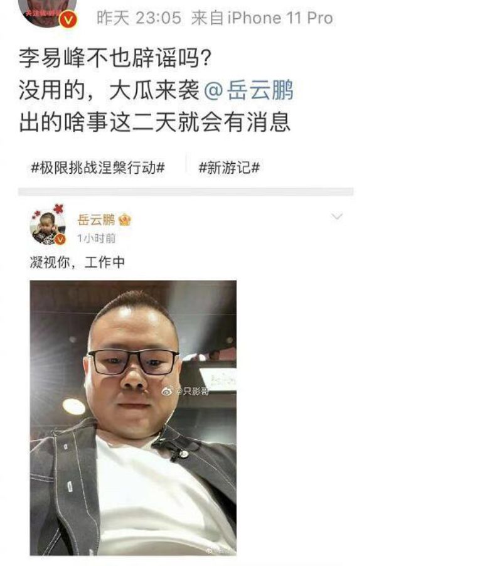Tap the orange verified V badge at top

point(68,20)
